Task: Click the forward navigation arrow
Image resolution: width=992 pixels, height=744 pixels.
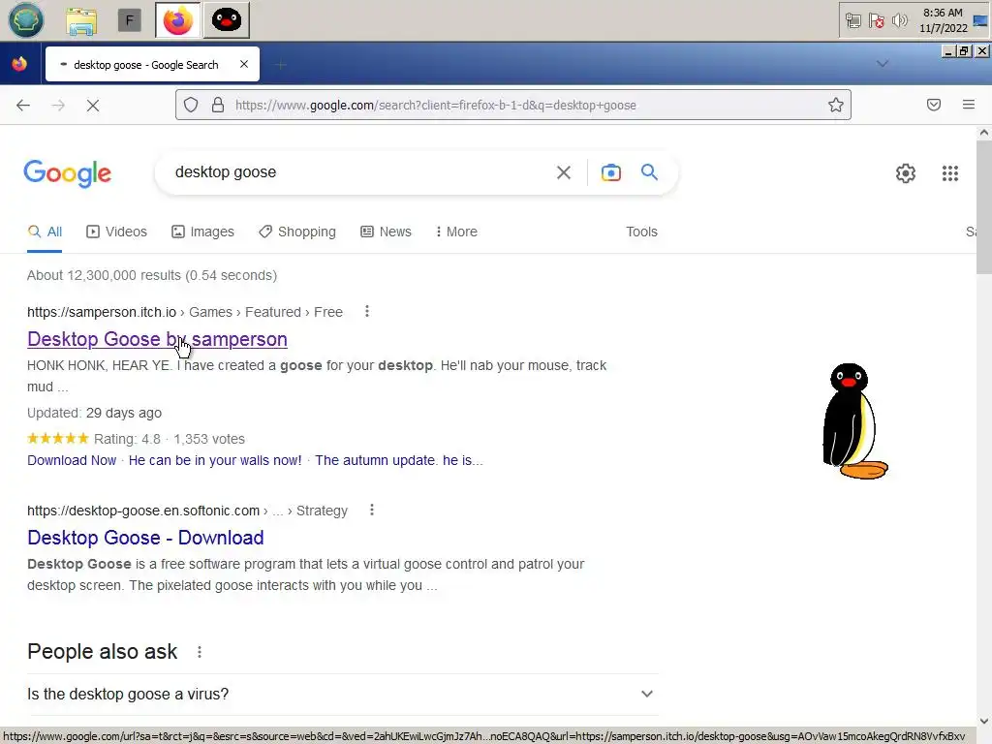Action: [58, 105]
